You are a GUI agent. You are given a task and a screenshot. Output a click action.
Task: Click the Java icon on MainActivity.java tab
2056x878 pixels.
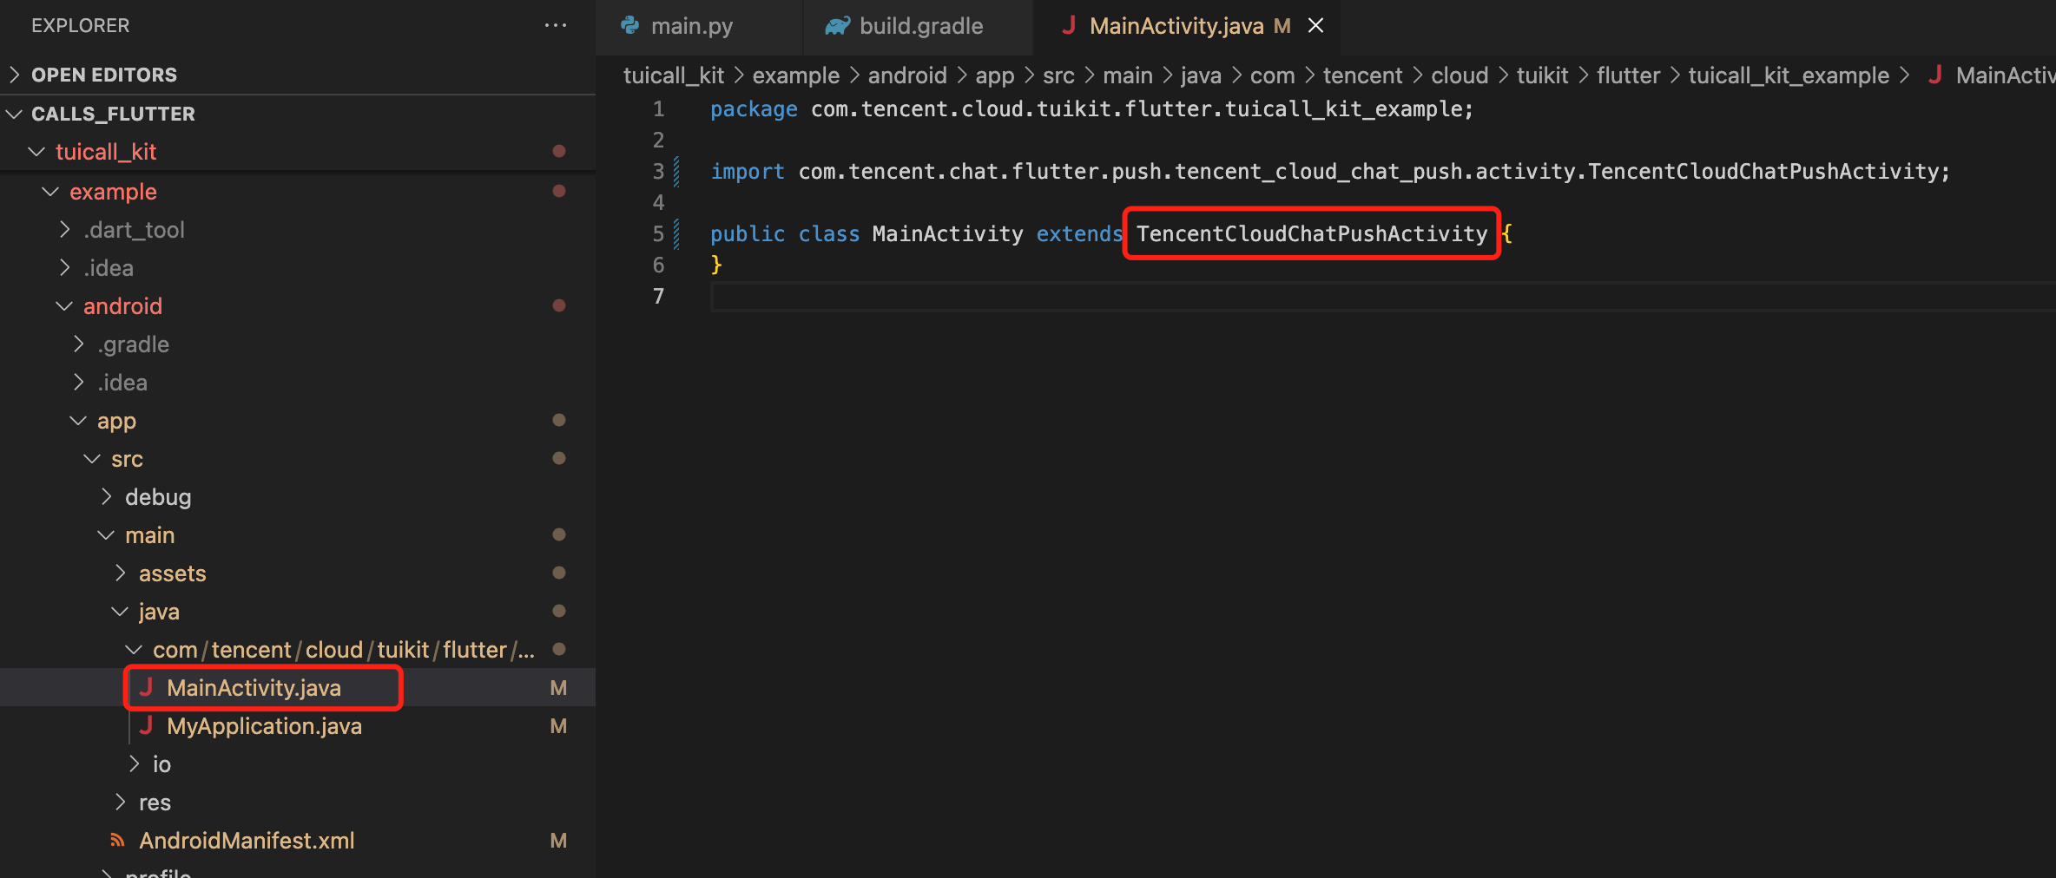coord(1069,26)
